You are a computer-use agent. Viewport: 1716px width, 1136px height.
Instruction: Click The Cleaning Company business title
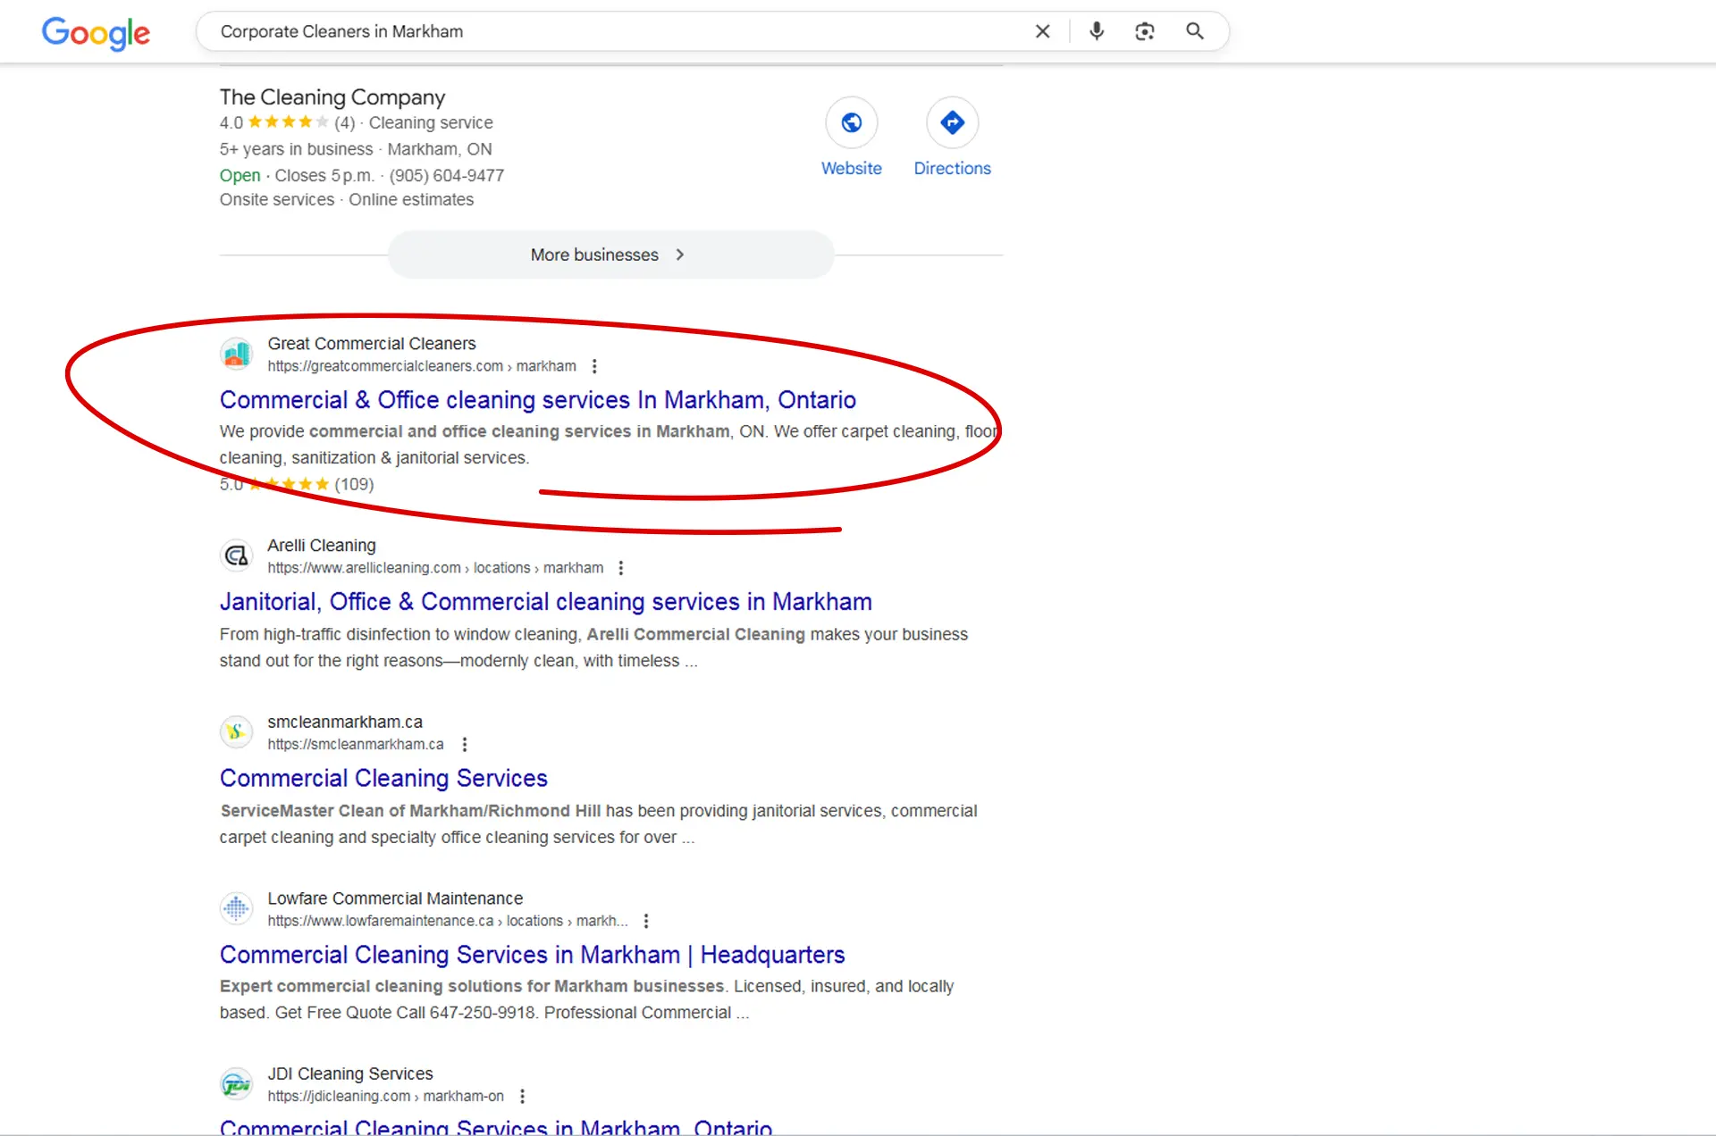point(332,96)
